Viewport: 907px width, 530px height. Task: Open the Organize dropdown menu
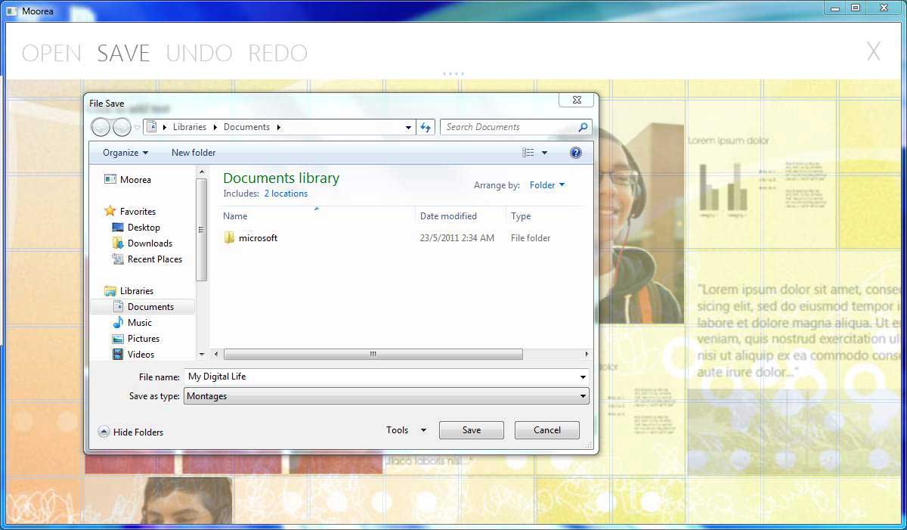point(125,153)
